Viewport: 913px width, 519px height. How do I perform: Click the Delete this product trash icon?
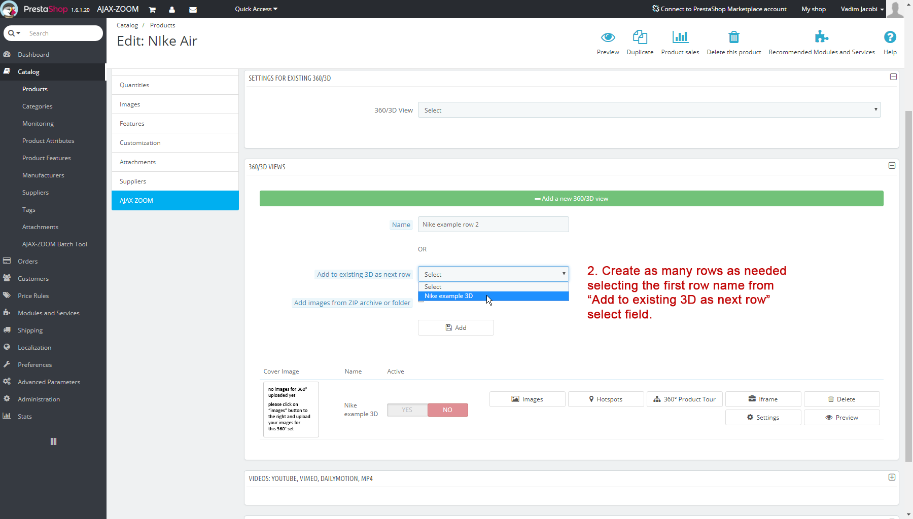(734, 37)
